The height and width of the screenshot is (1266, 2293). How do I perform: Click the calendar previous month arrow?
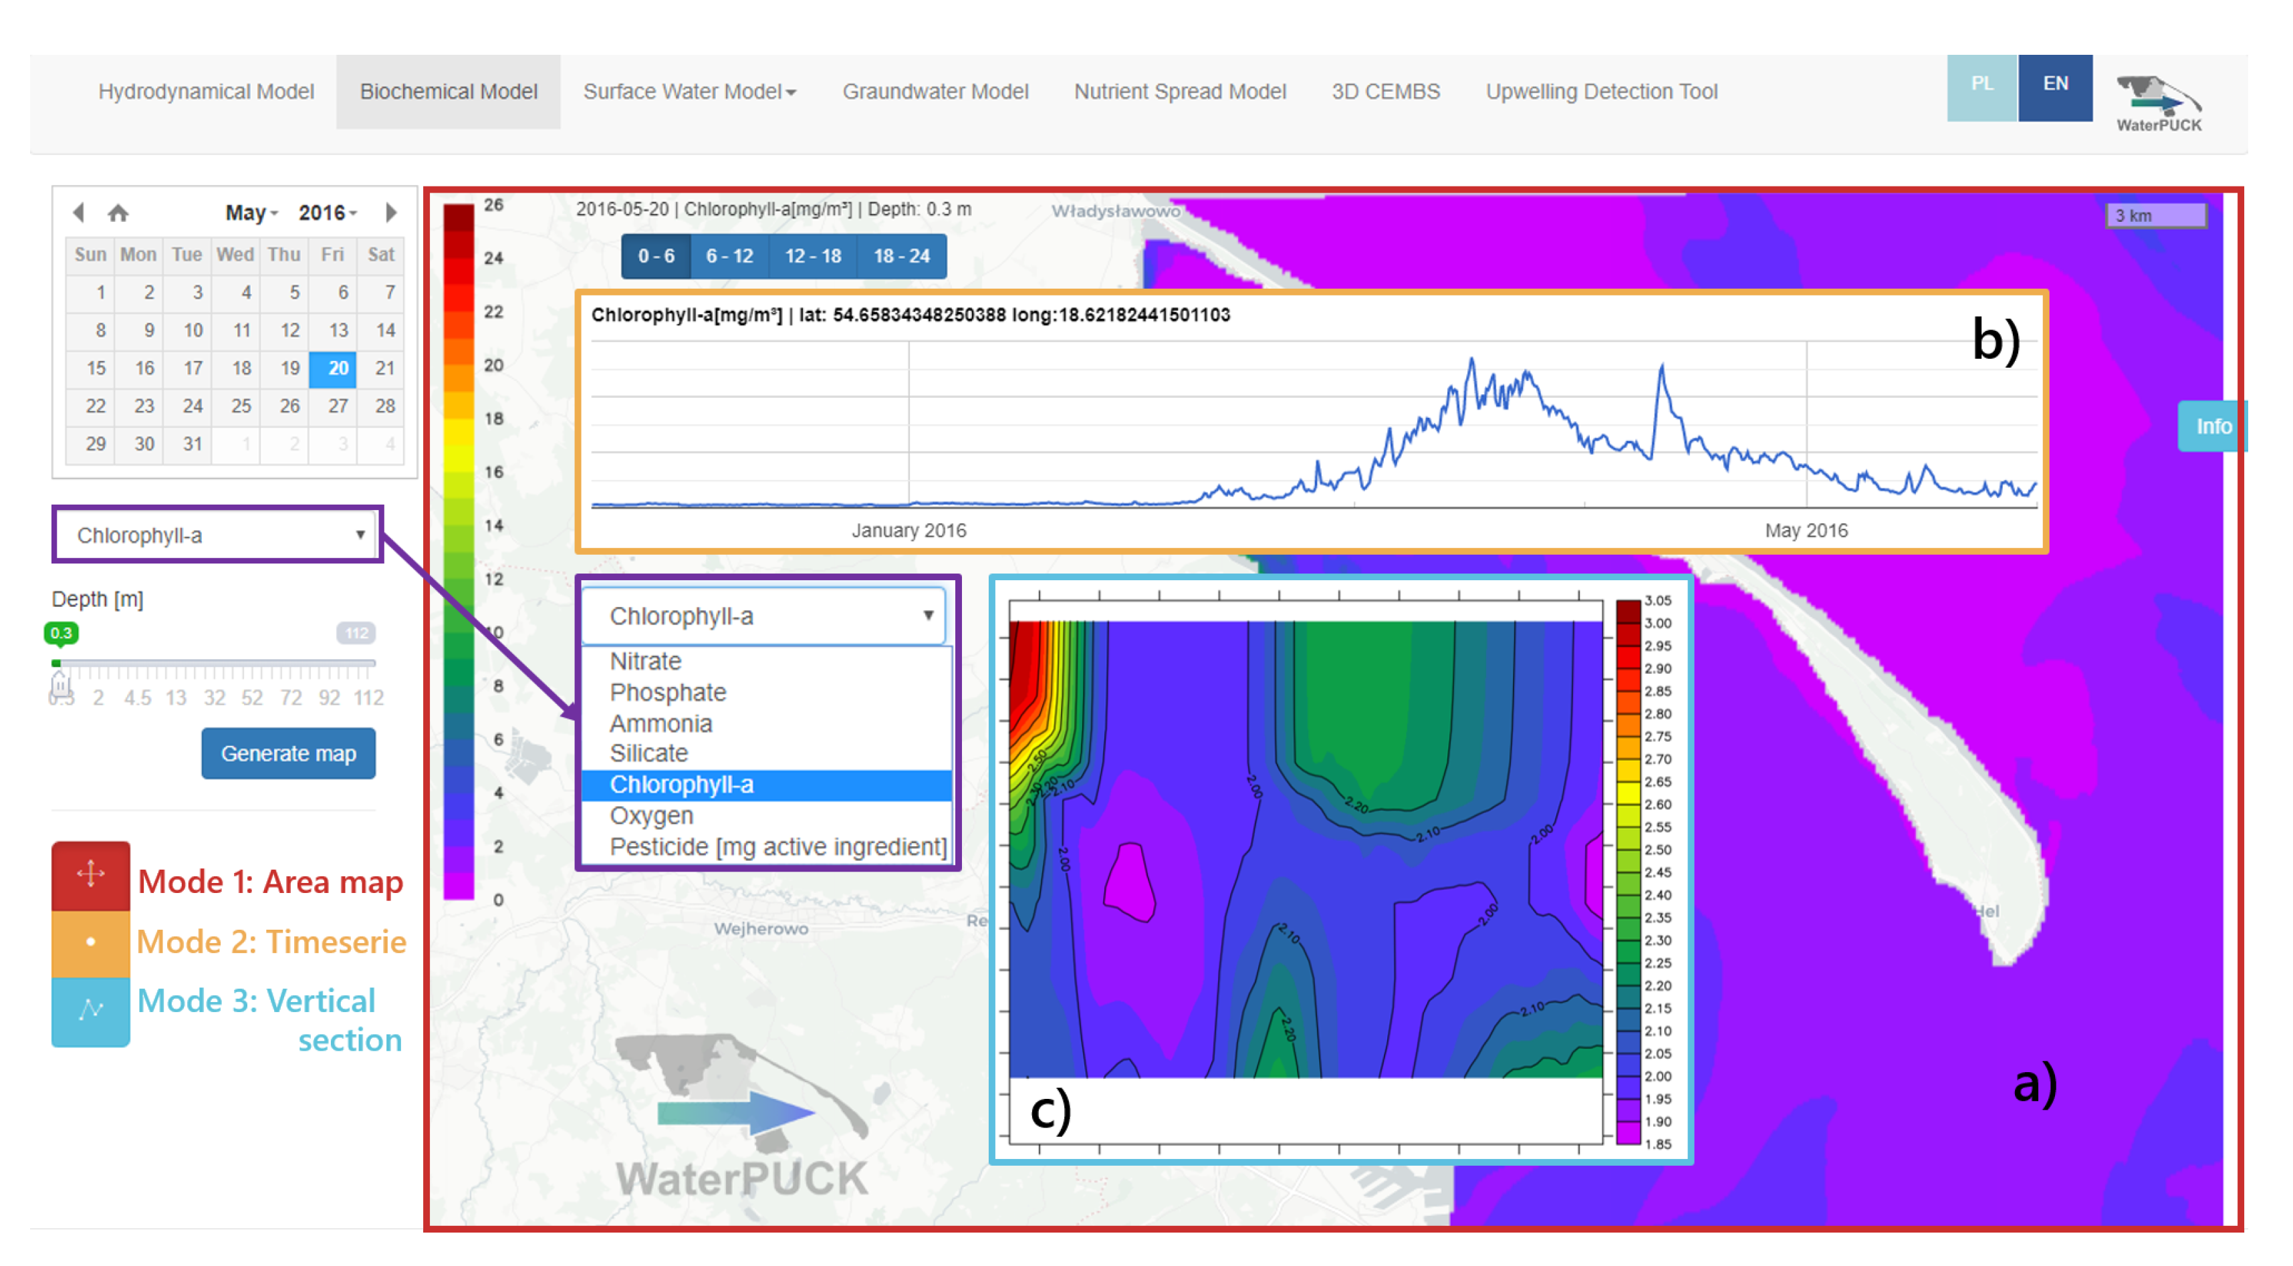(x=78, y=213)
